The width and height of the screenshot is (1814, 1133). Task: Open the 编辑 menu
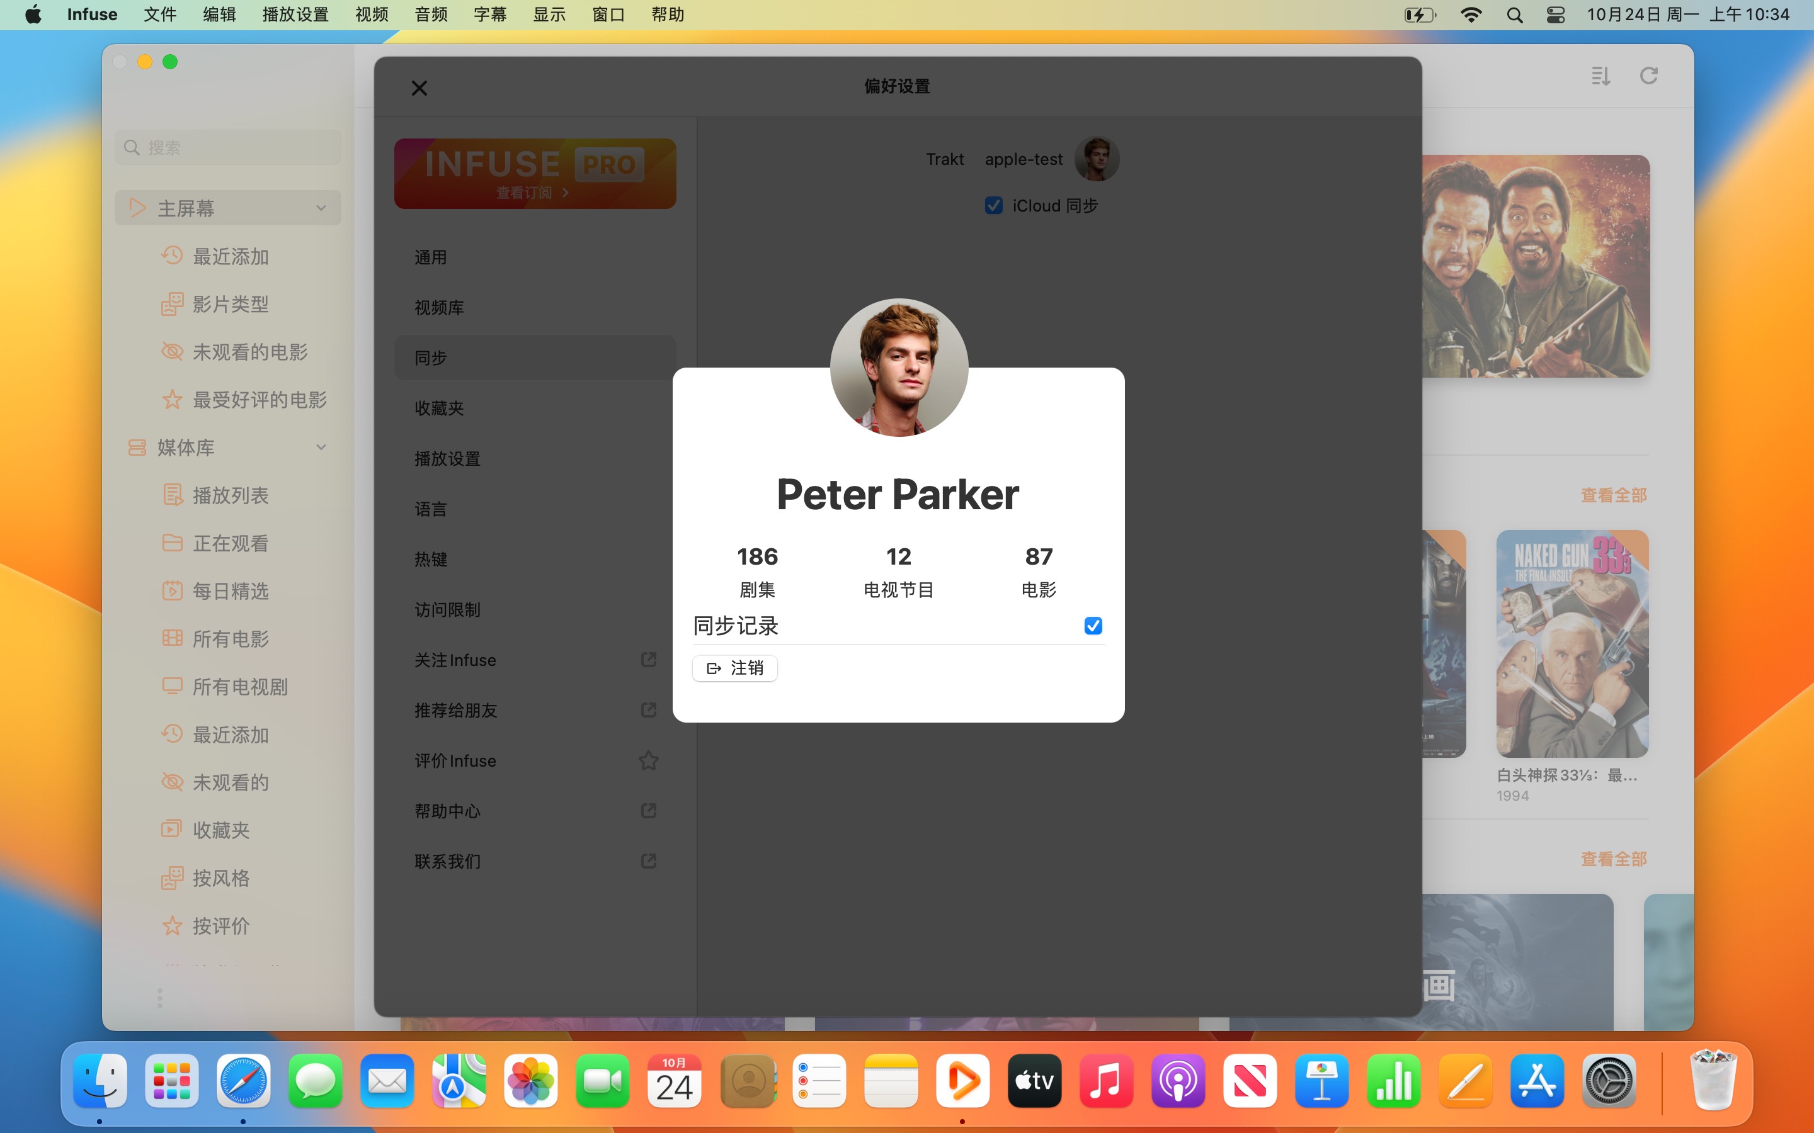[219, 15]
